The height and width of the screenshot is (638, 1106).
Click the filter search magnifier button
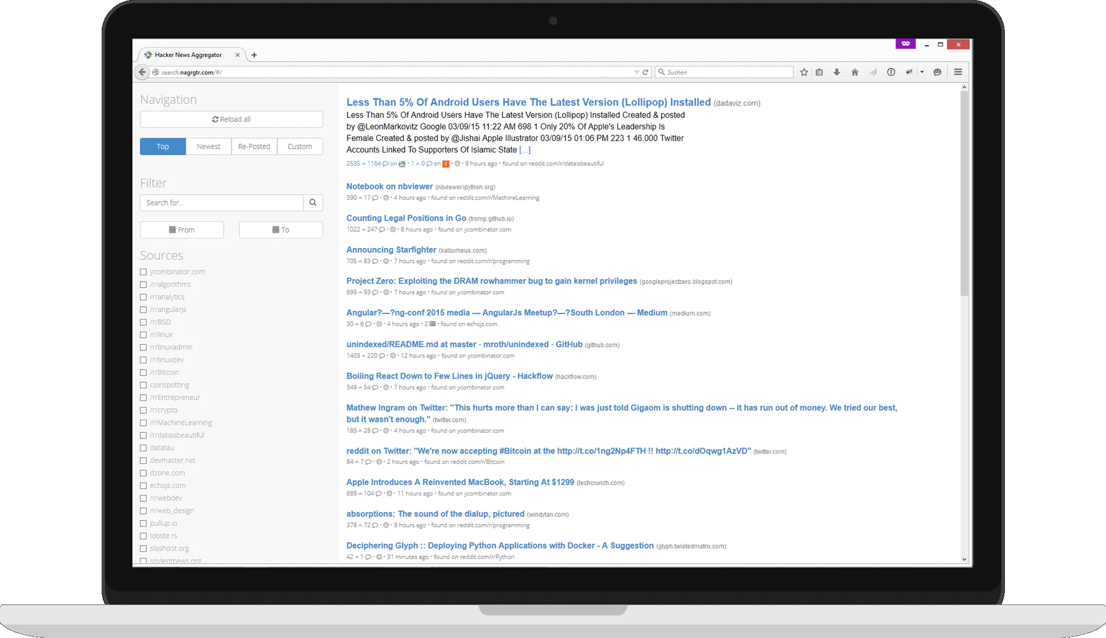pos(313,203)
